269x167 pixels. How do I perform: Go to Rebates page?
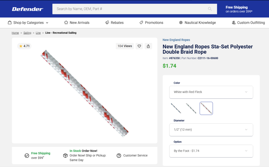114,23
